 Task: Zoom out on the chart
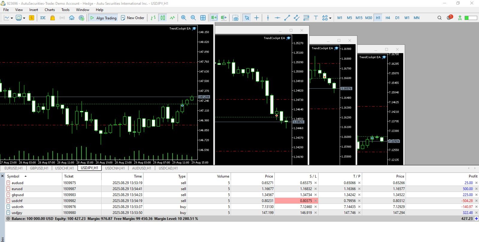coord(193,18)
